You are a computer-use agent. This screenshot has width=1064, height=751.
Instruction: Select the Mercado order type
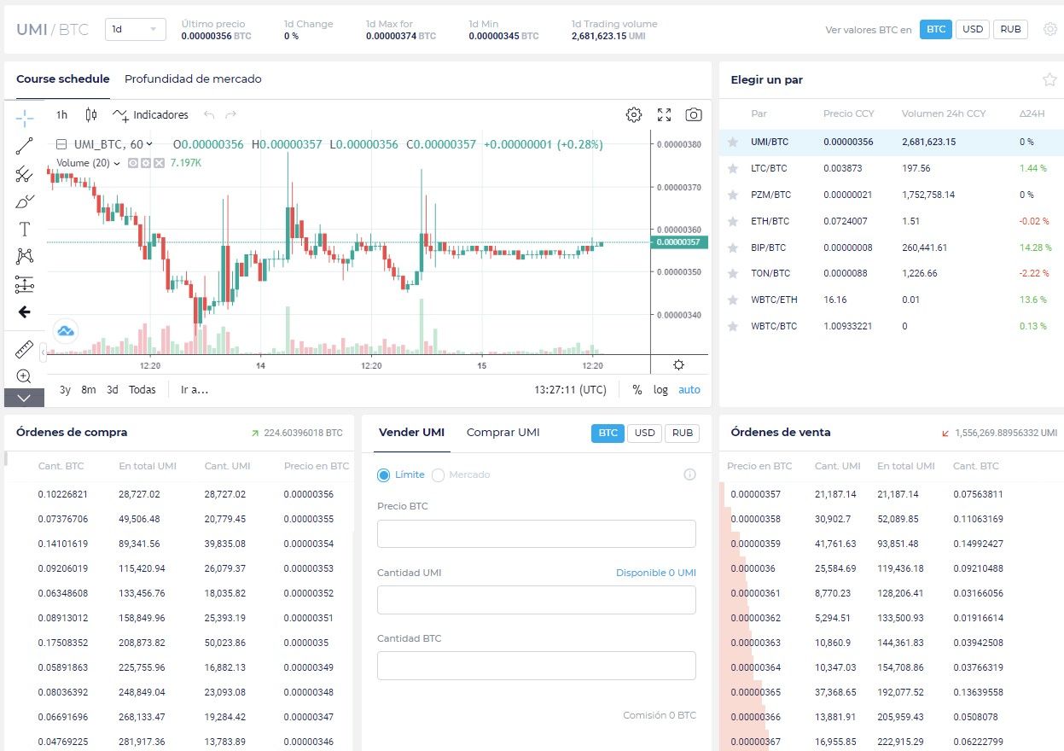point(460,474)
